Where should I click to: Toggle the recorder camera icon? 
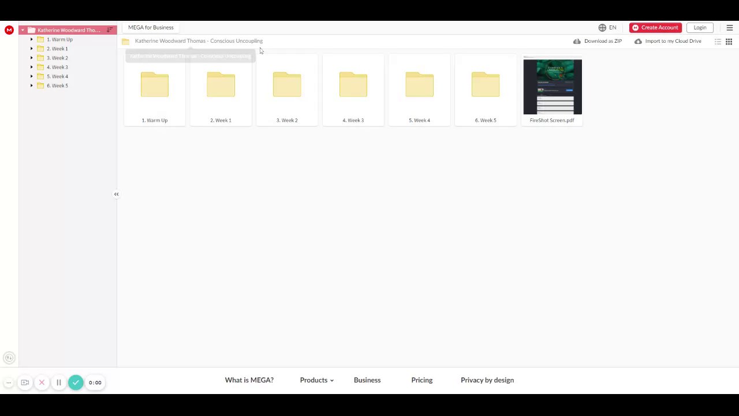[25, 382]
